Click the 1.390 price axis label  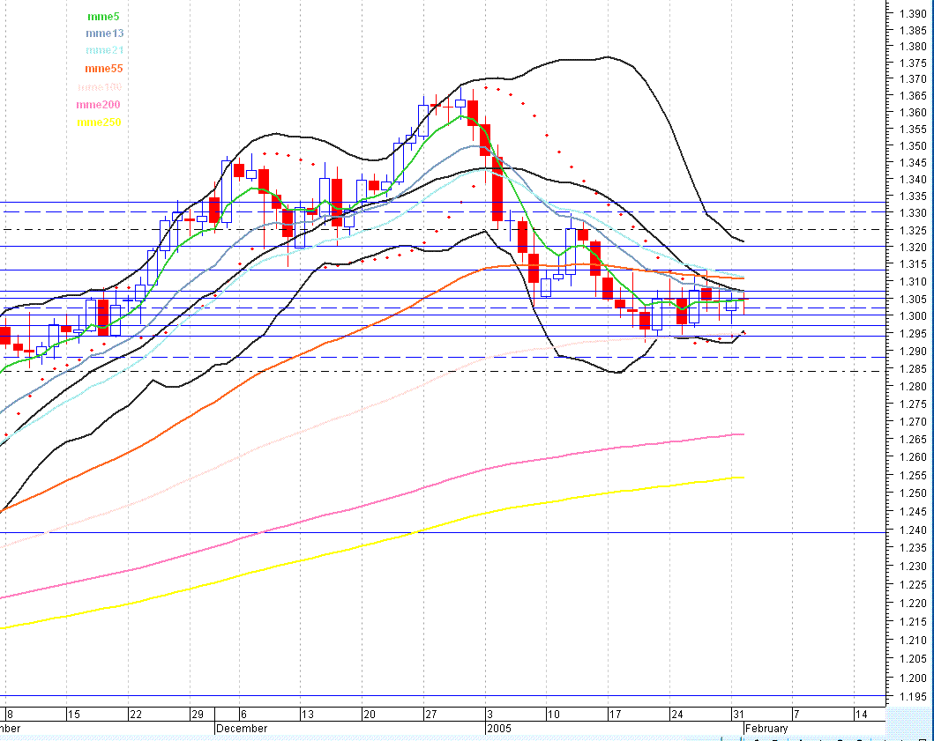[x=913, y=14]
